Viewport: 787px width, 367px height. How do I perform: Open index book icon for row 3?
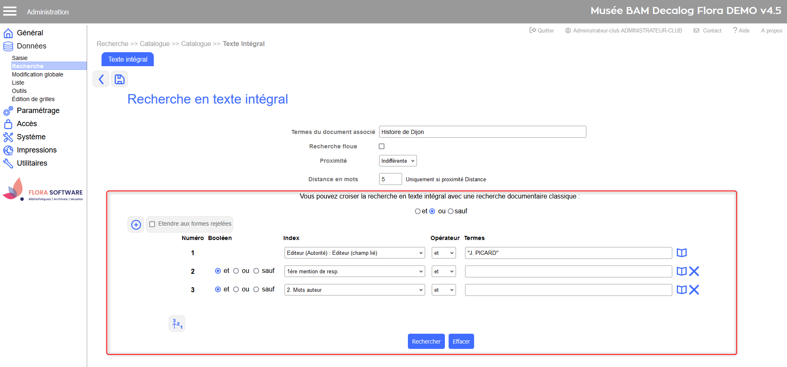click(681, 290)
